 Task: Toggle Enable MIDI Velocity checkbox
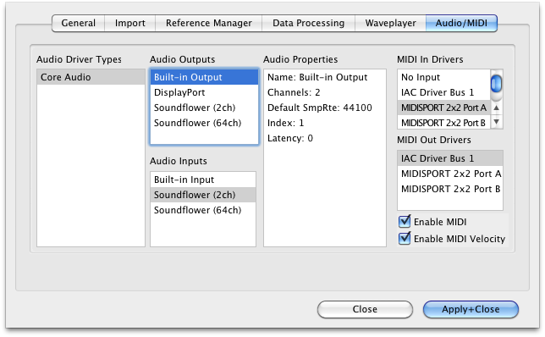[405, 239]
